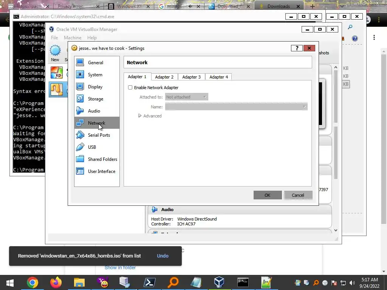Open the Windows Start menu

pos(10,282)
